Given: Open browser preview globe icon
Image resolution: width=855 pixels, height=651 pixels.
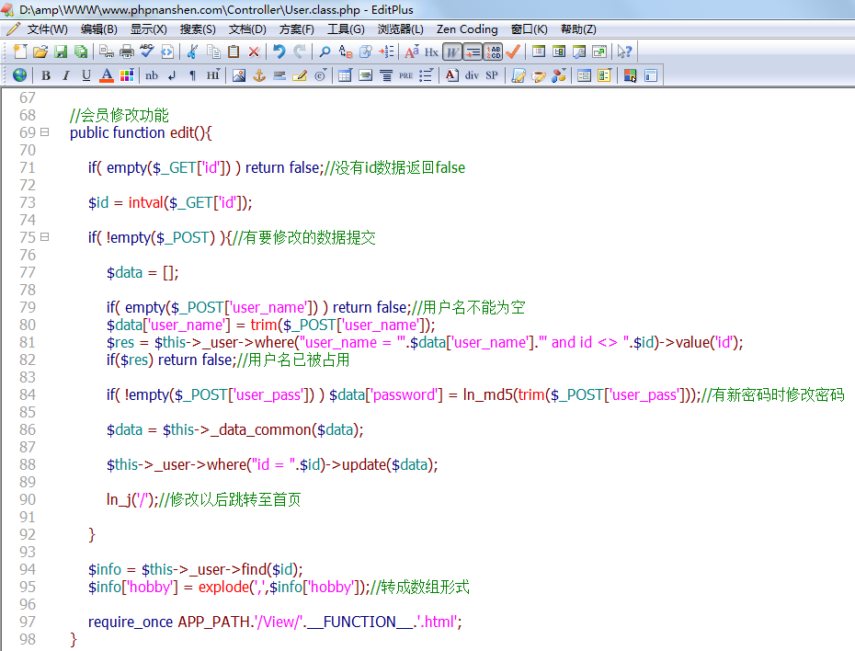Looking at the screenshot, I should [x=19, y=75].
